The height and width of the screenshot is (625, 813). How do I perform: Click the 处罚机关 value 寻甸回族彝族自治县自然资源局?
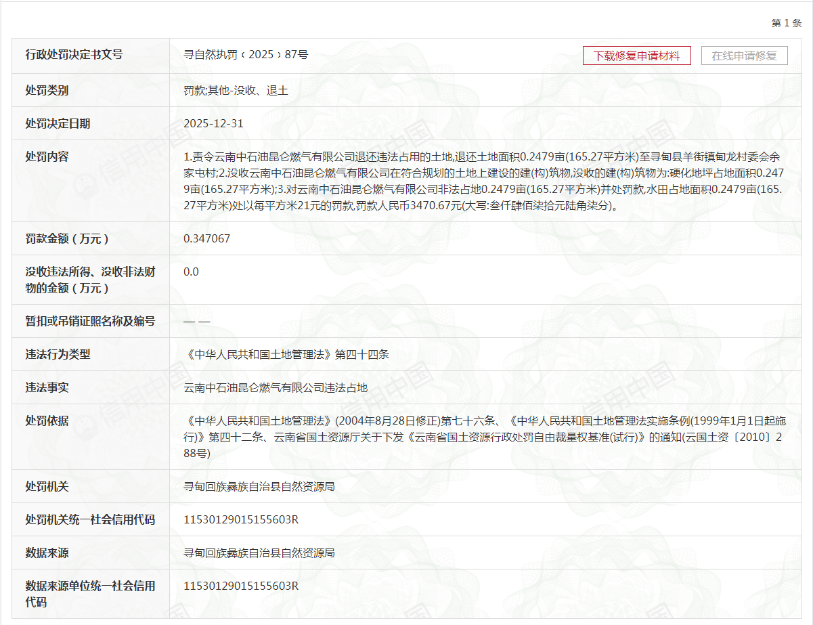tap(259, 486)
